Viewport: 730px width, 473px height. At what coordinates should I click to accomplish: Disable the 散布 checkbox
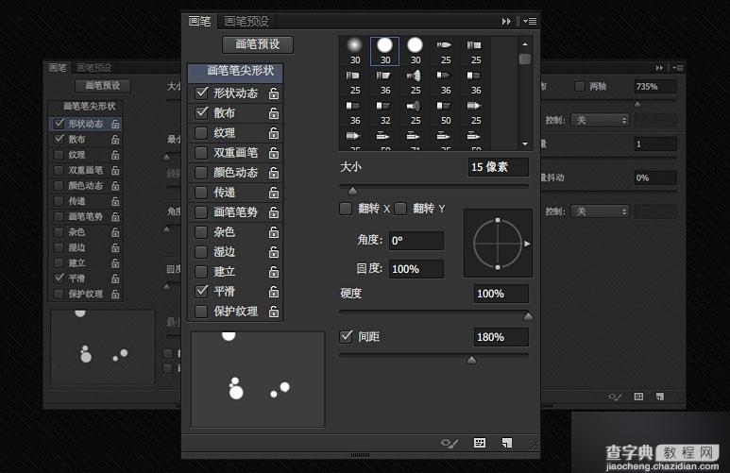coord(201,113)
